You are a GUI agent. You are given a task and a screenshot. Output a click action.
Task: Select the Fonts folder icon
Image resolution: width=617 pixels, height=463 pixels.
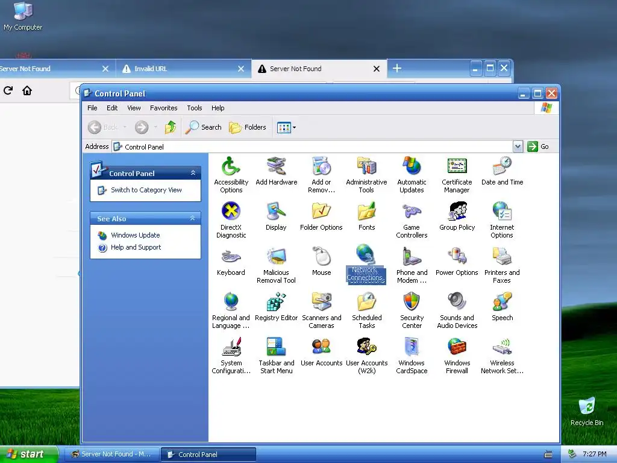pos(367,216)
